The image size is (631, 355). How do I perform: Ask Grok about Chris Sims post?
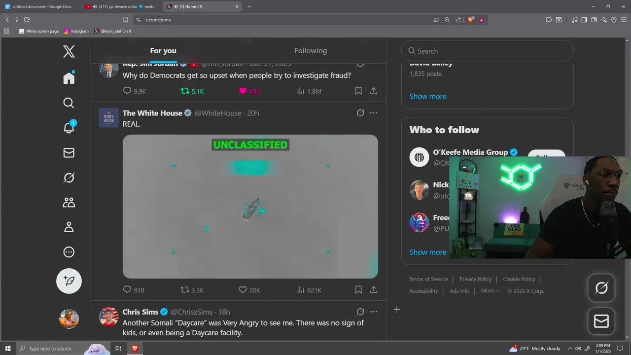(360, 312)
